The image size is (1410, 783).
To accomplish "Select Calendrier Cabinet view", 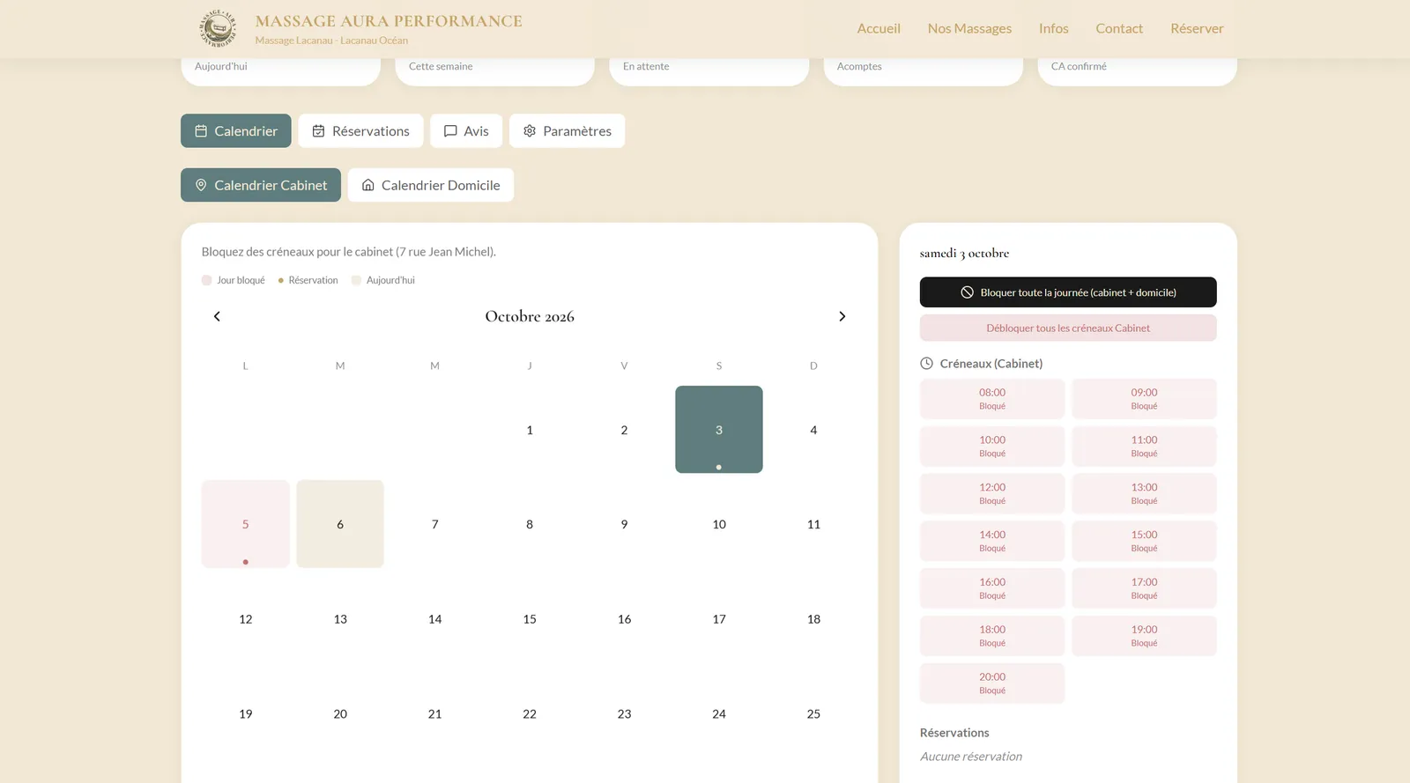I will [x=261, y=185].
